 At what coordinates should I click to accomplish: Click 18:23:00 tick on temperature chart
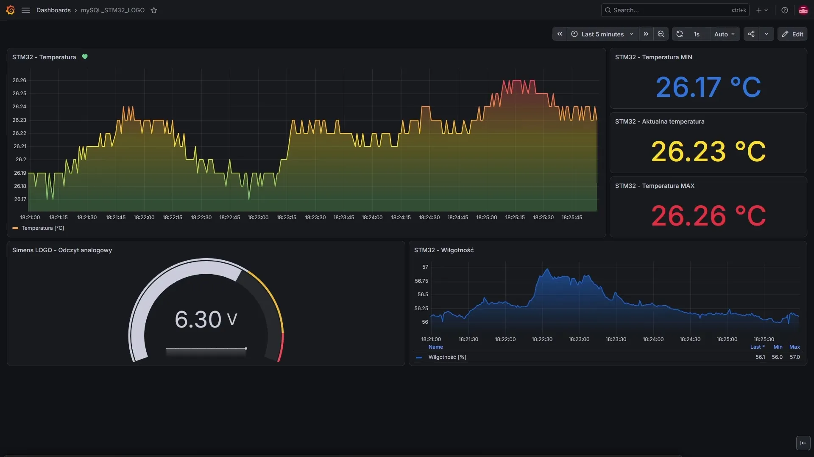pyautogui.click(x=258, y=217)
